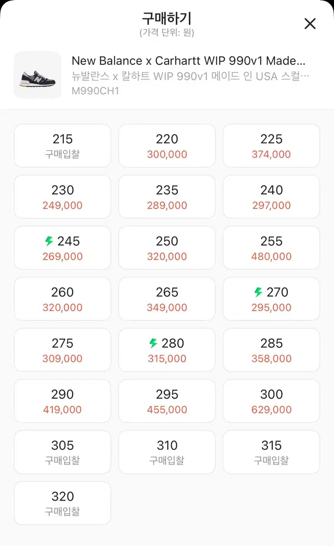Tap the lightning bolt icon on size 270
Screen dimensions: 334x546
(258, 292)
